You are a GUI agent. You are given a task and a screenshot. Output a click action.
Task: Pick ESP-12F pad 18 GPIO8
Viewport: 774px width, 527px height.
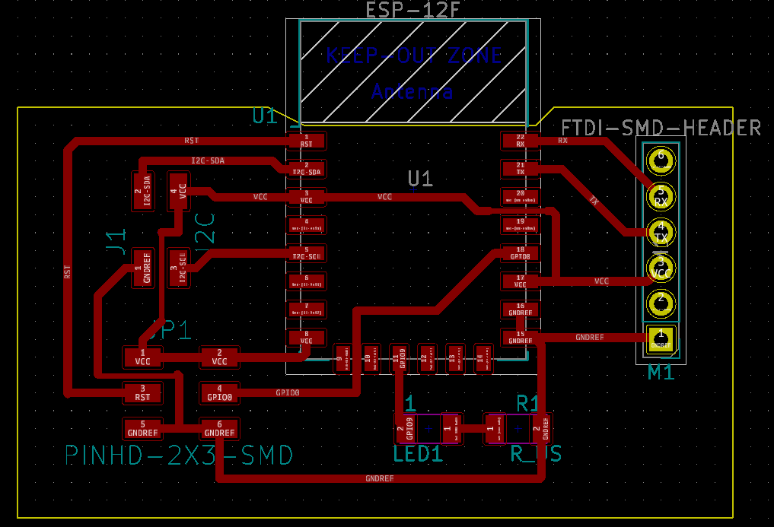[x=521, y=254]
